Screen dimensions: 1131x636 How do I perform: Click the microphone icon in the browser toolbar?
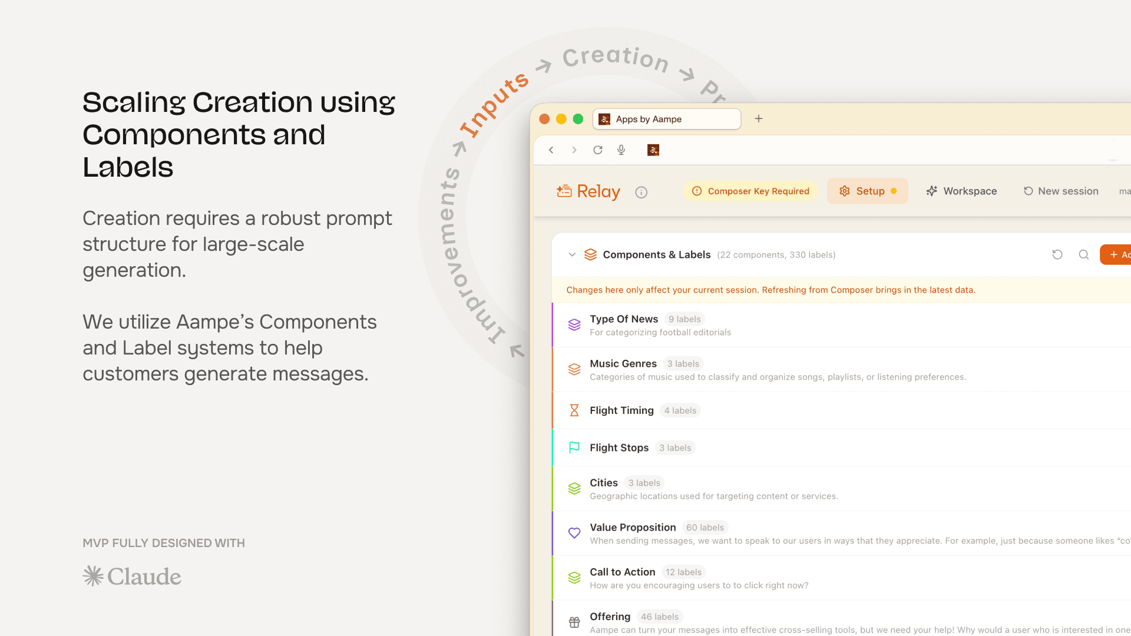[621, 150]
